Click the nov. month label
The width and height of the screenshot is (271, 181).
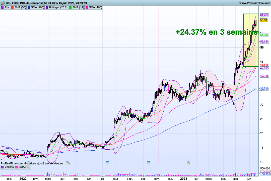tap(157, 179)
